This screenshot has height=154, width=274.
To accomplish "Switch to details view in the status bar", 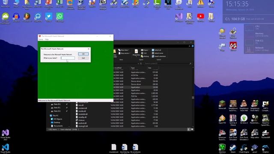I will [189, 129].
